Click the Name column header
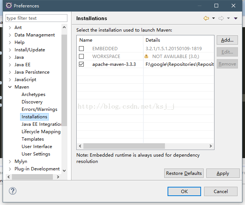 click(110, 40)
